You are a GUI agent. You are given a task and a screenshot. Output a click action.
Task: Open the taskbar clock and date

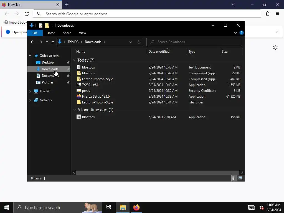pyautogui.click(x=273, y=207)
